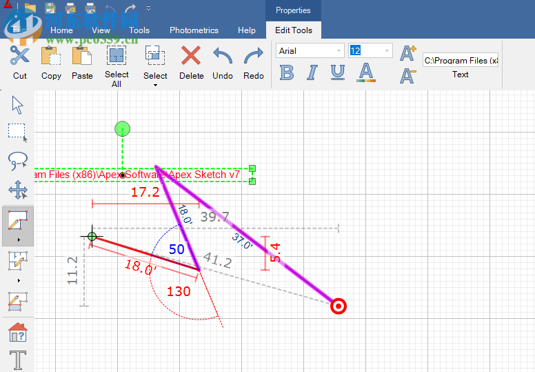The image size is (535, 372).
Task: Undo the last action
Action: (x=223, y=57)
